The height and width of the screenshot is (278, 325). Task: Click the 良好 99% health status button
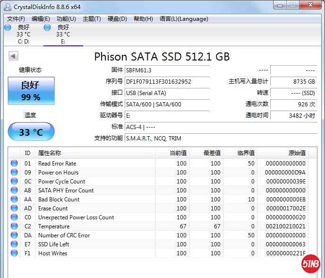coord(31,91)
